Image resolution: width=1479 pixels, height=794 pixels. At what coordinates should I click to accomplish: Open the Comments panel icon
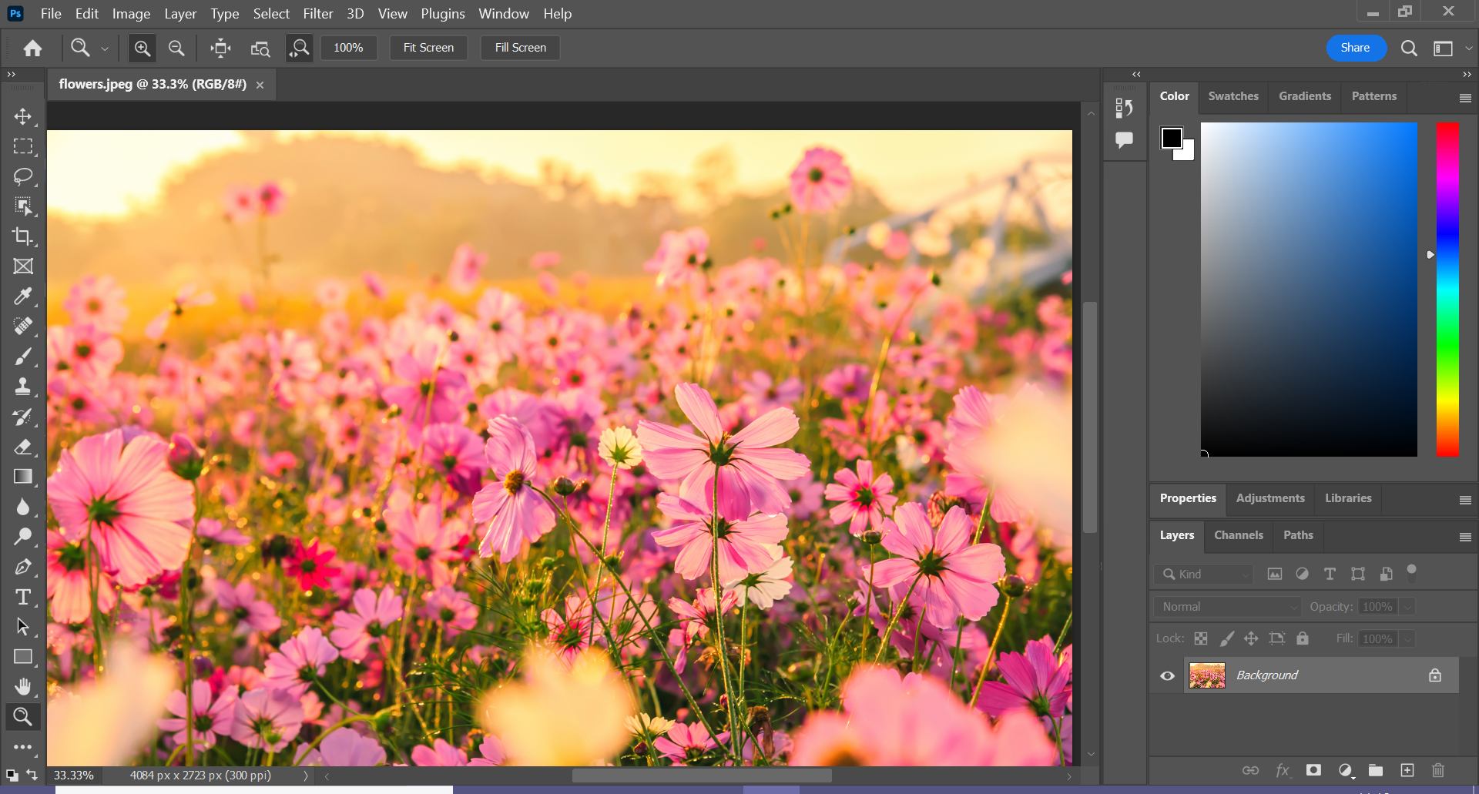click(x=1125, y=140)
